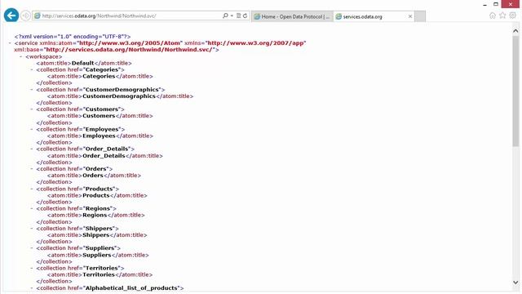Click the Orders atom:title value
522x294 pixels.
click(x=93, y=176)
